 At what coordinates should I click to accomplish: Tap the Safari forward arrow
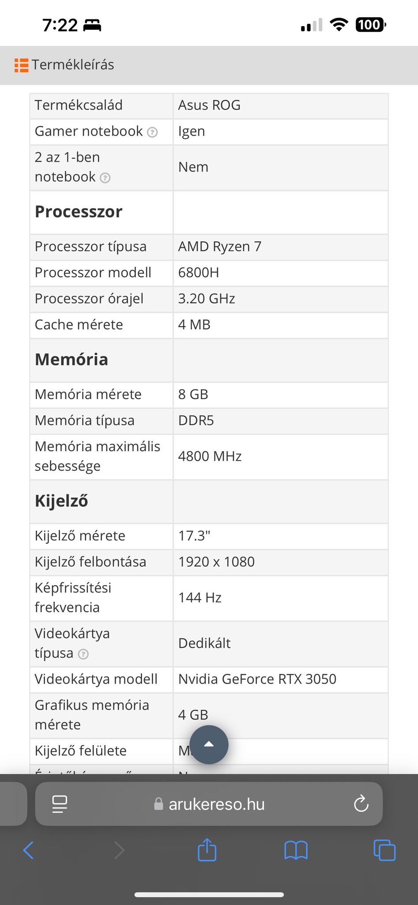pyautogui.click(x=119, y=850)
